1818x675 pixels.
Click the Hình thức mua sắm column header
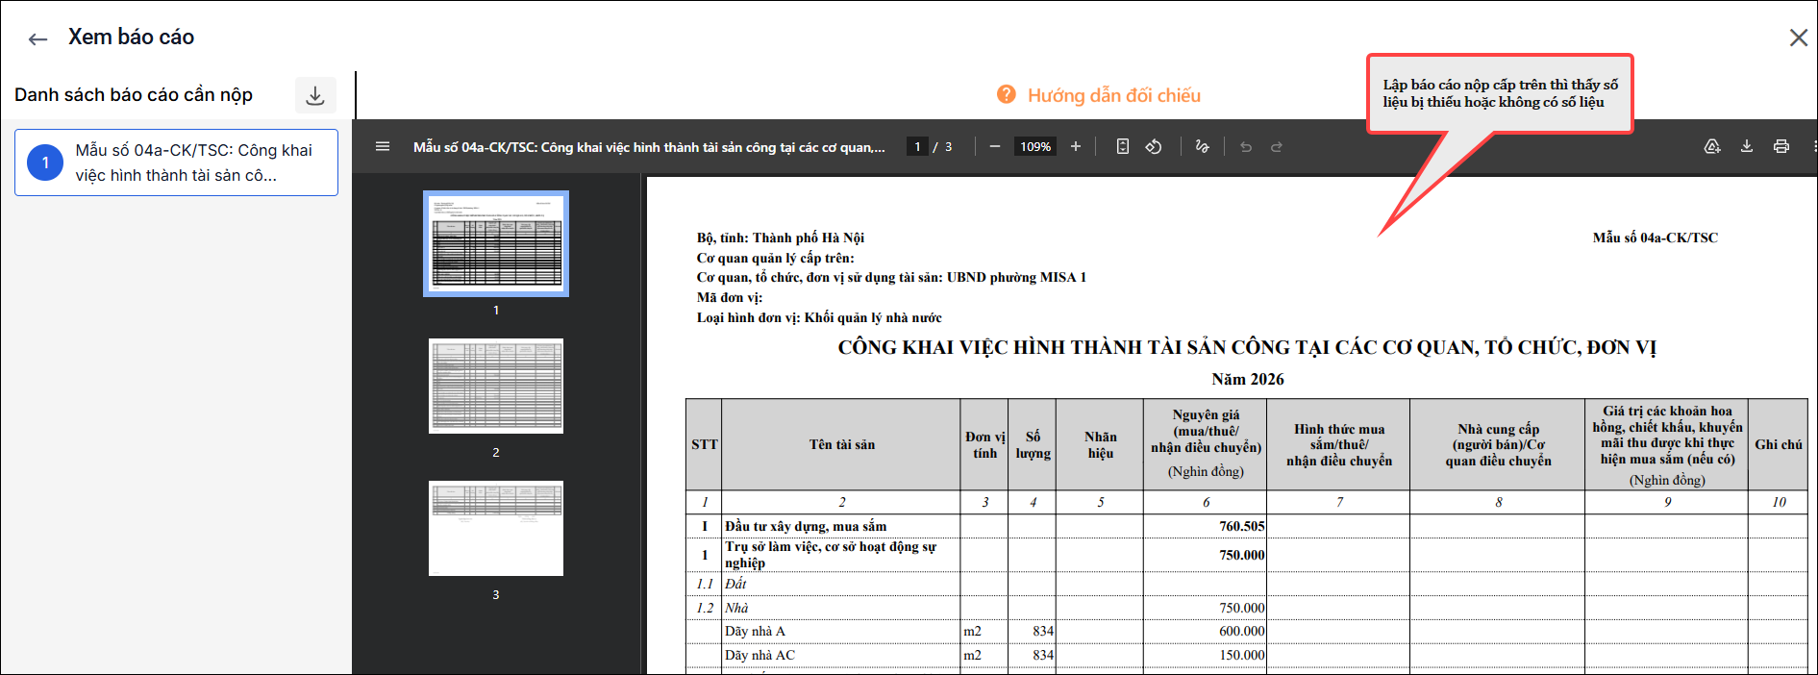[x=1338, y=444]
